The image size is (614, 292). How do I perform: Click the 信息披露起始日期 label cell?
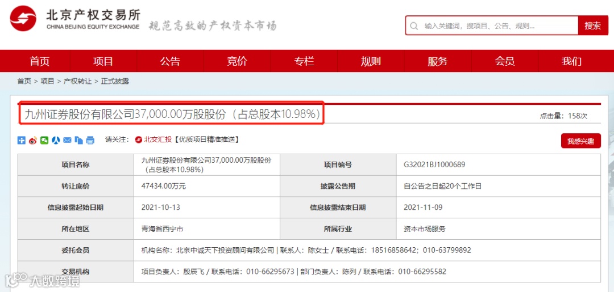tap(76, 208)
